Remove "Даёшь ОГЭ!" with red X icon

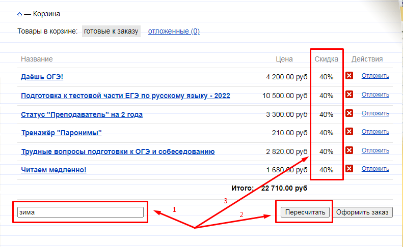tap(349, 76)
